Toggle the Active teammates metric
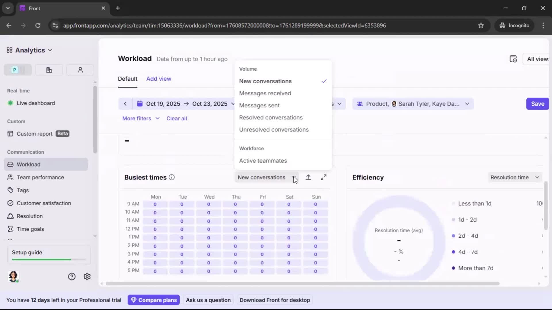 tap(263, 161)
